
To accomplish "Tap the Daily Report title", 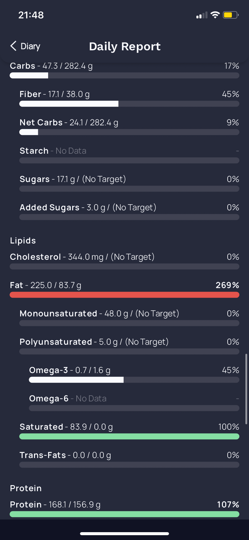I will (x=125, y=46).
